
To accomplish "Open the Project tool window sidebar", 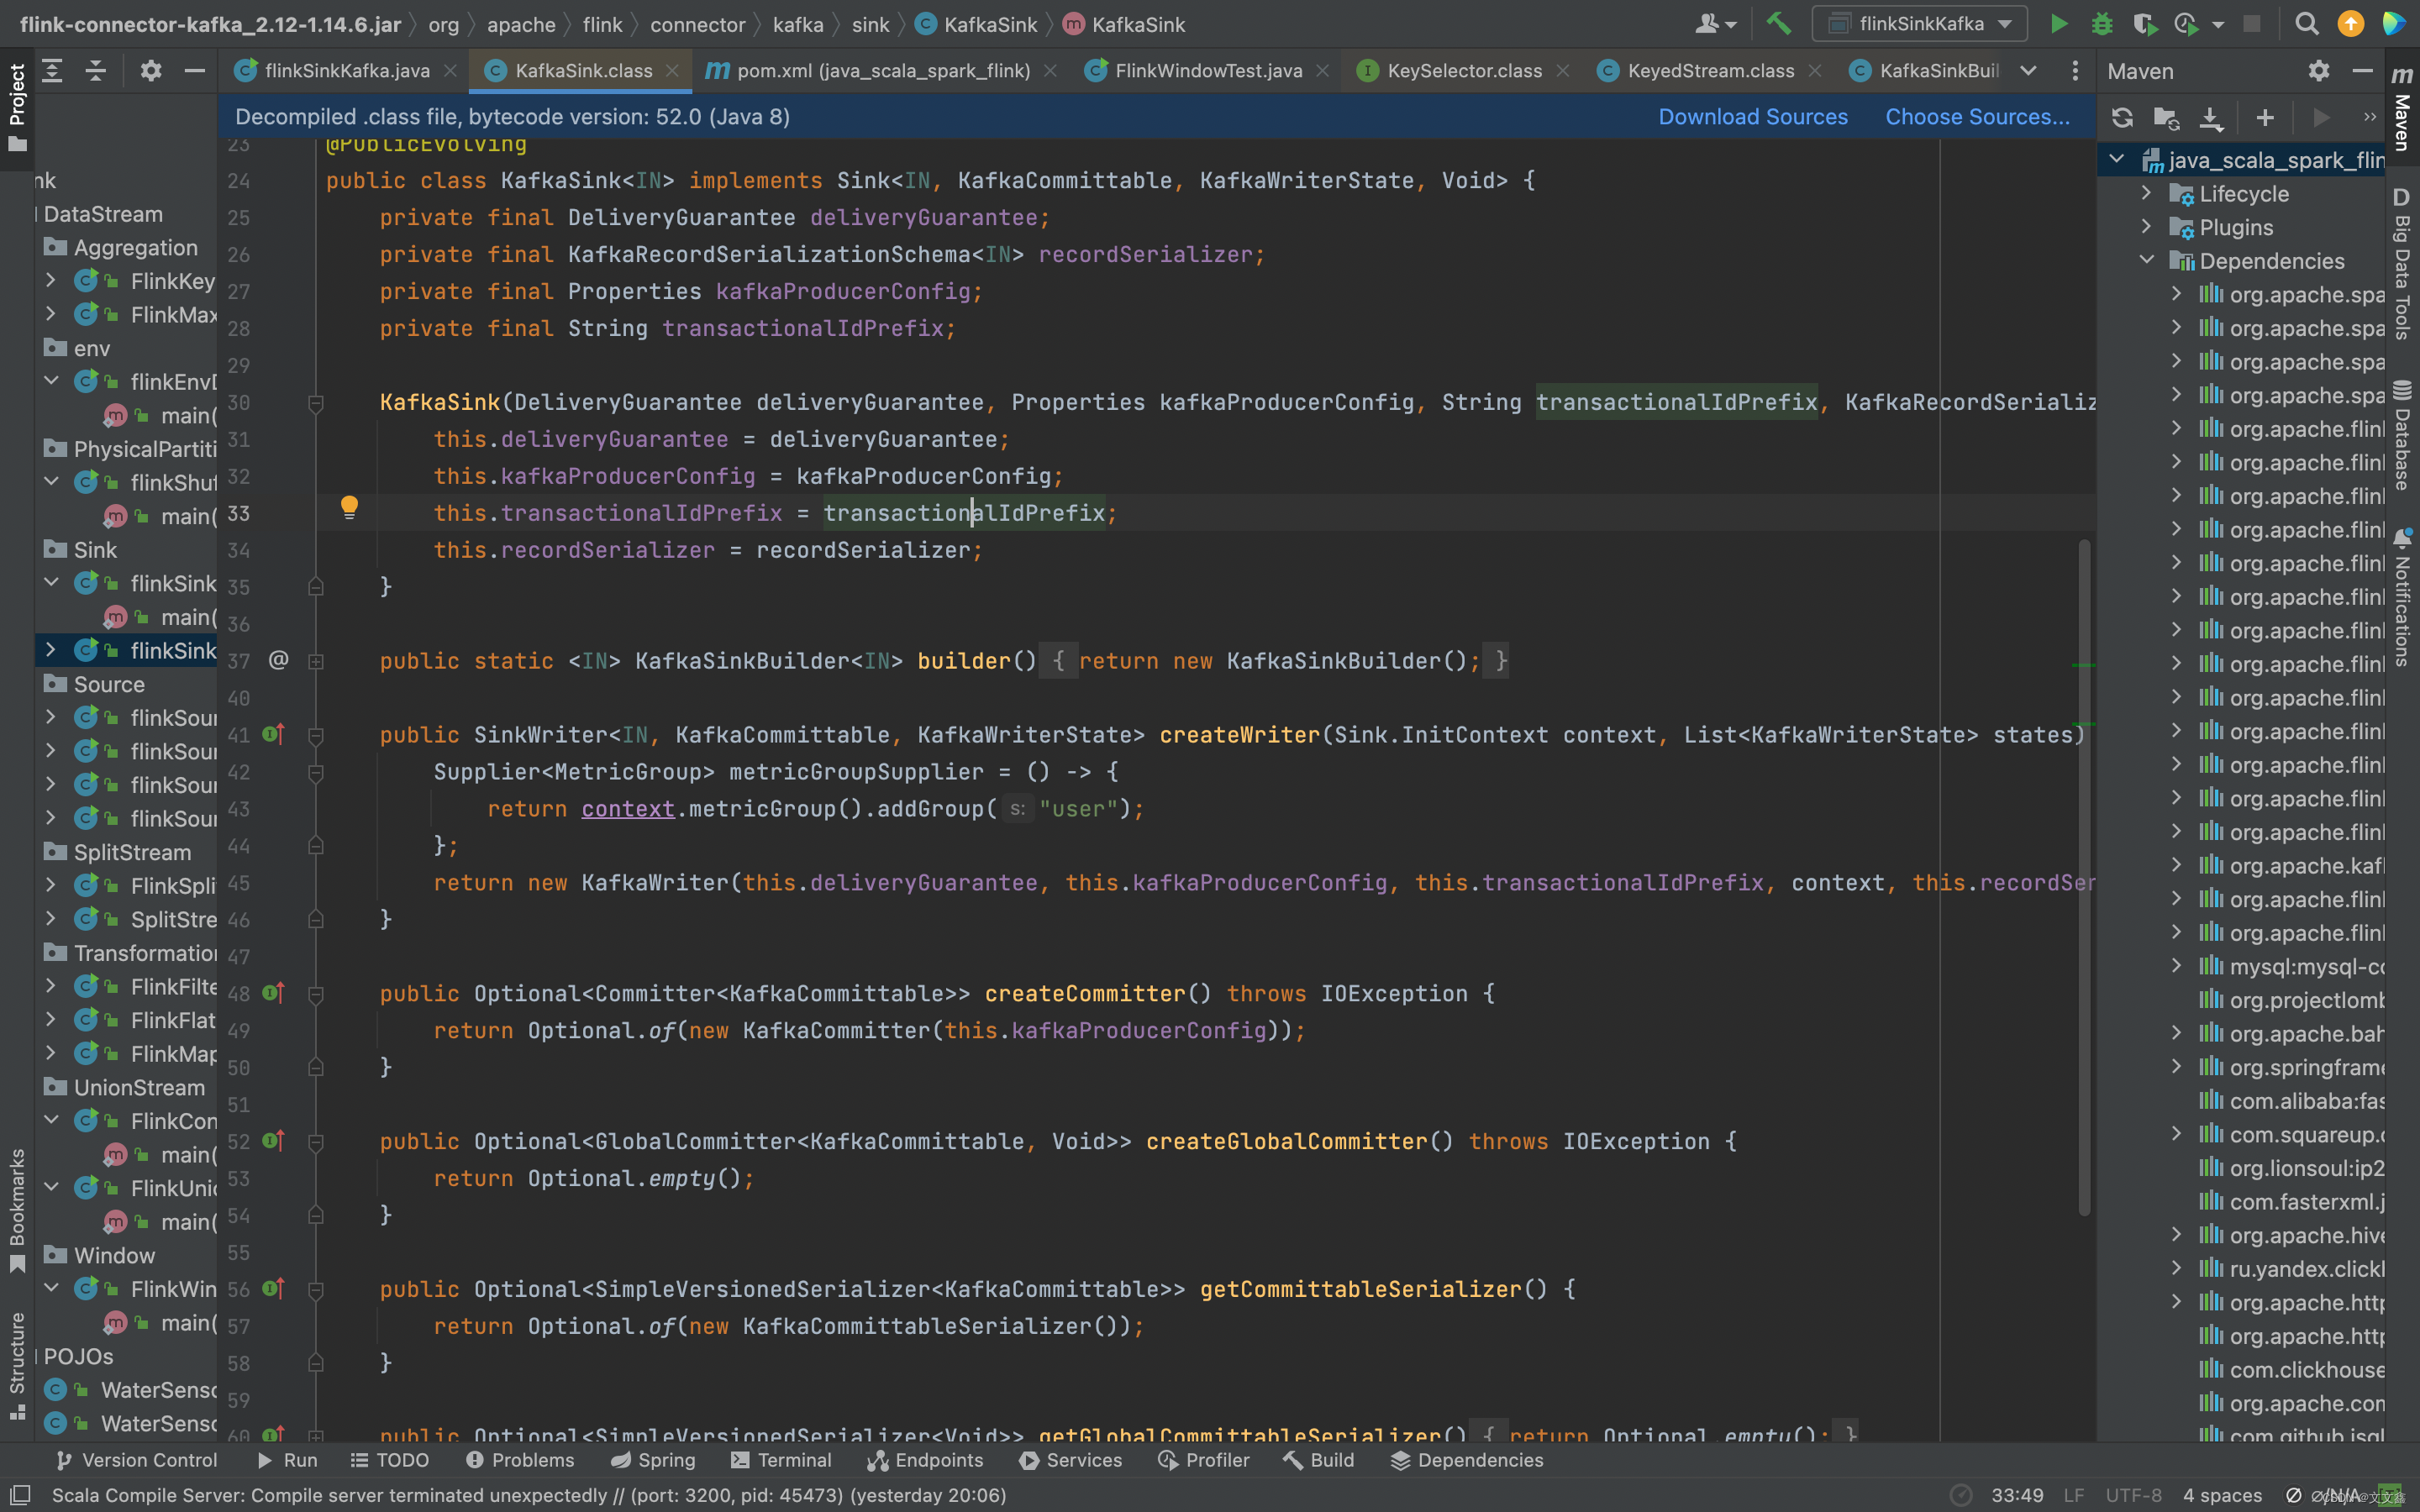I will coord(17,107).
